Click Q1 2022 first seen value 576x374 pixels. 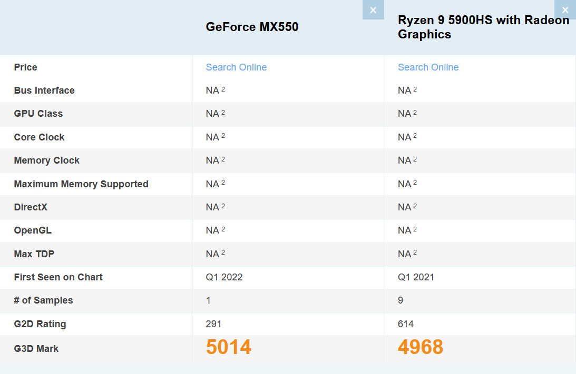point(224,277)
